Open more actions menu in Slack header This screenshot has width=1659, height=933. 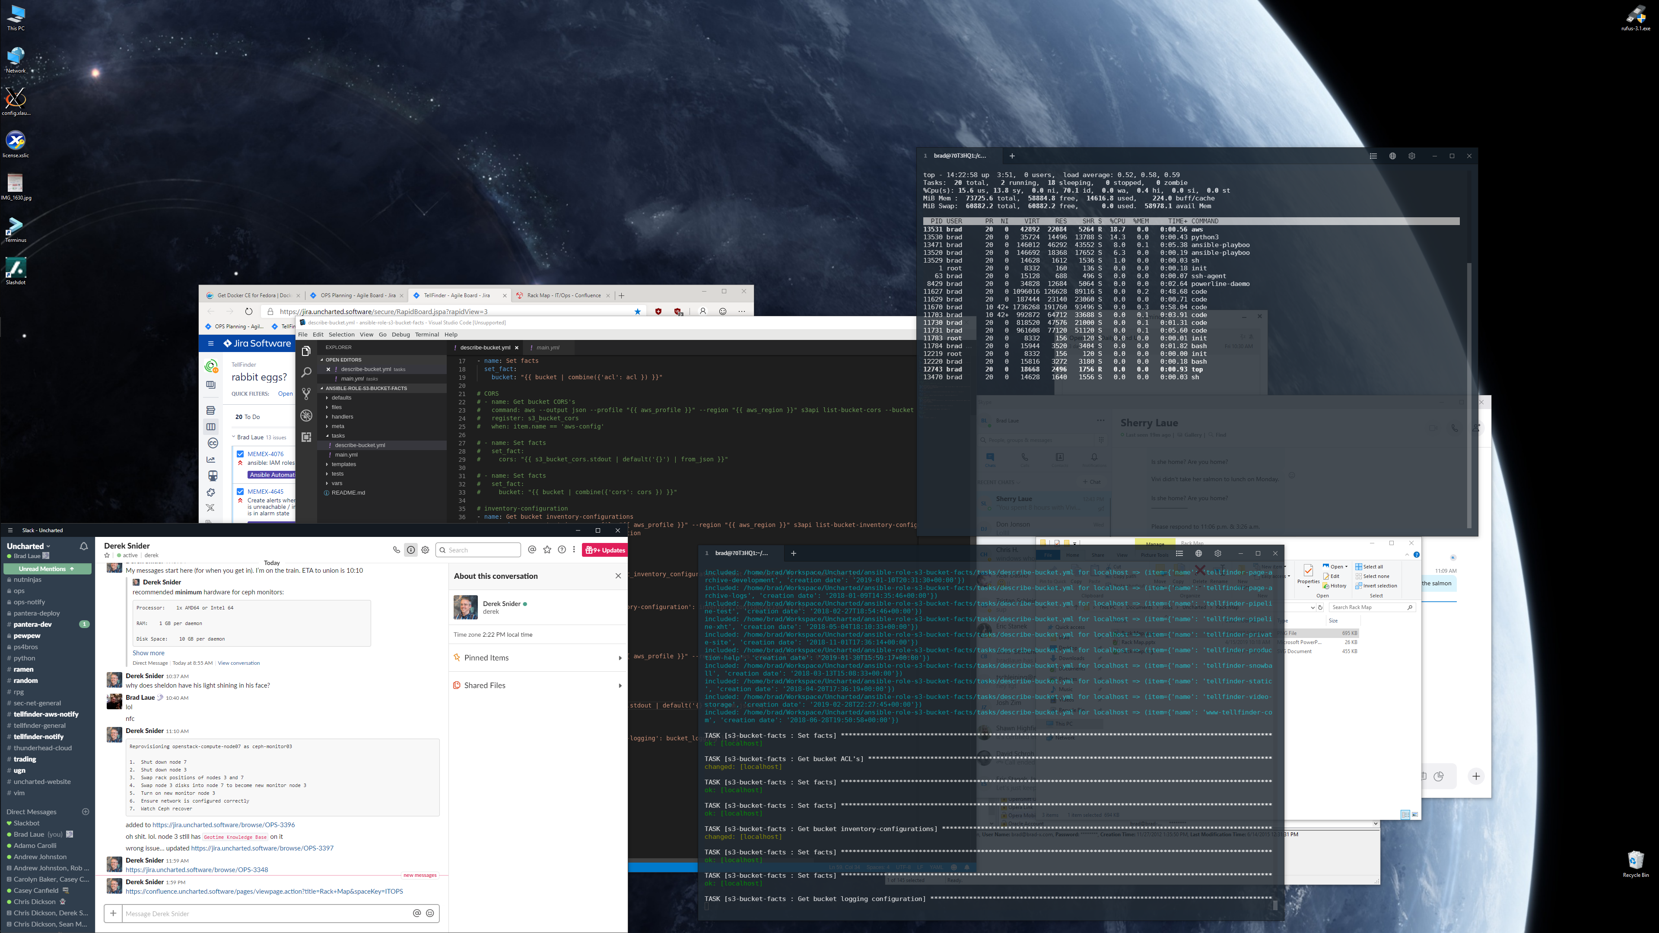pos(574,550)
